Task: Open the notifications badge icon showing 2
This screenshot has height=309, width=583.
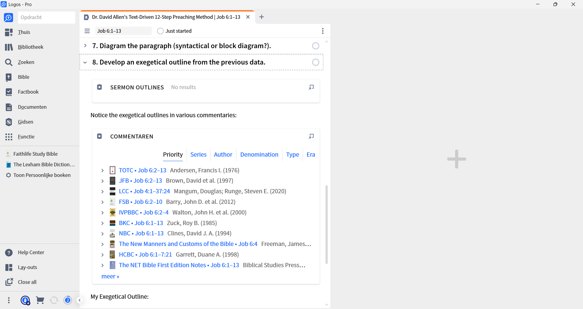Action: (x=68, y=300)
